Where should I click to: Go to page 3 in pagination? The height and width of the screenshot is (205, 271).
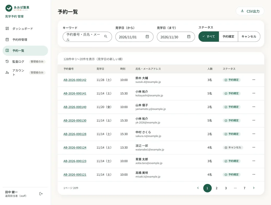point(226,188)
